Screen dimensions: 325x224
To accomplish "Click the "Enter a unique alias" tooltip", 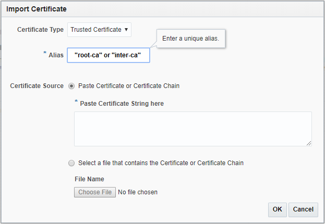I will 191,39.
